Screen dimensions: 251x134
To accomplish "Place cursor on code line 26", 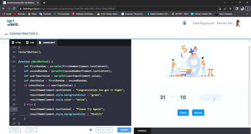I will point(67,109).
